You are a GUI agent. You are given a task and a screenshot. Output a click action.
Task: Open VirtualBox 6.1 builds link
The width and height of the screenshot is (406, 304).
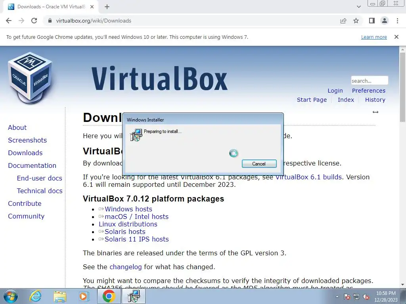(308, 177)
